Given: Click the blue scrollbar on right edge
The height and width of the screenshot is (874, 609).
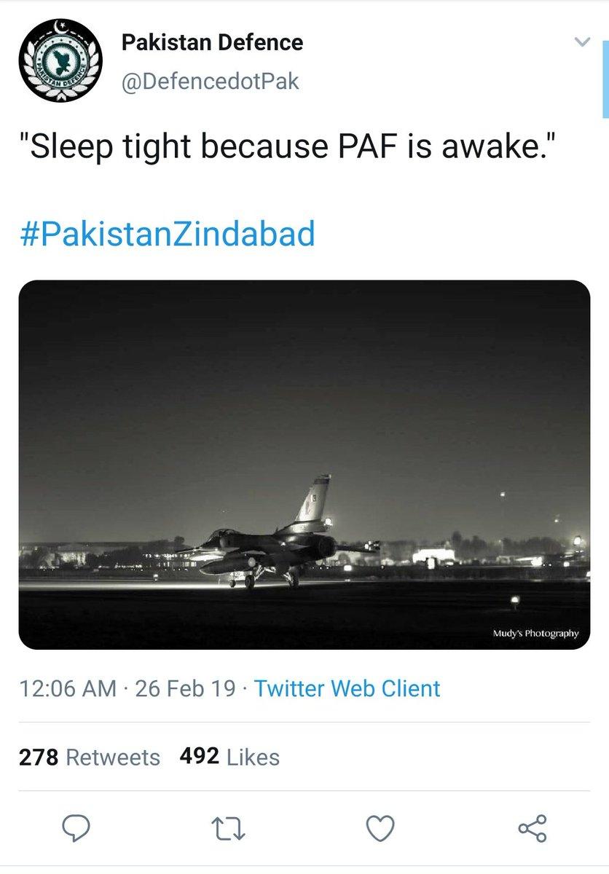Looking at the screenshot, I should [x=605, y=80].
